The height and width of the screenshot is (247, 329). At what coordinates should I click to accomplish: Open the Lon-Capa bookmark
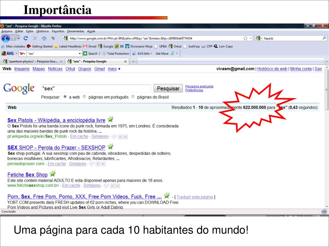pos(223,46)
